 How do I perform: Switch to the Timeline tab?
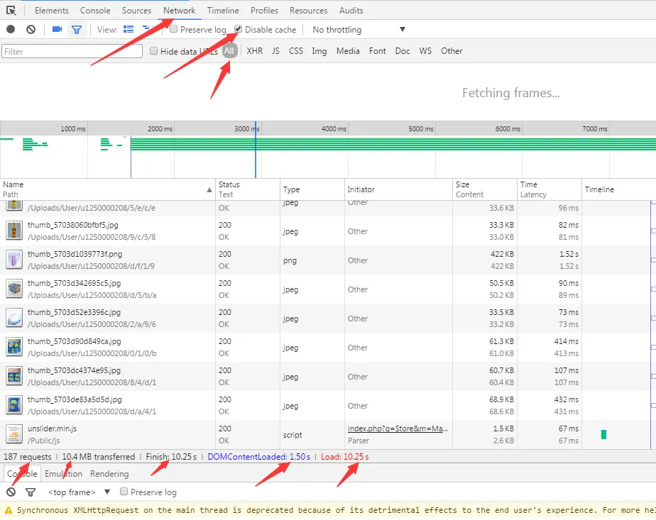tap(223, 11)
